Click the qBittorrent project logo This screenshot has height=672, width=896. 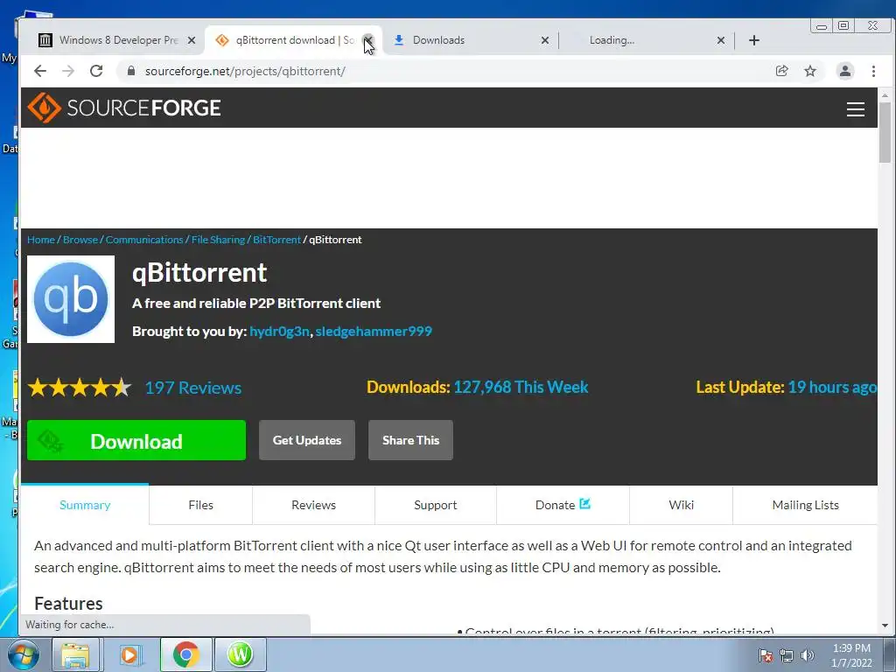(71, 299)
